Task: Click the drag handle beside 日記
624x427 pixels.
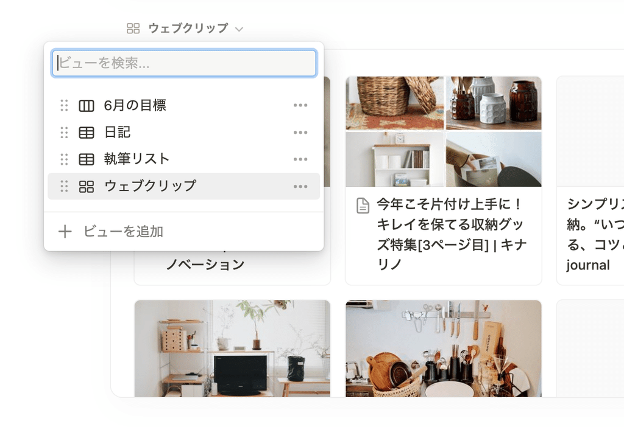Action: pos(64,132)
